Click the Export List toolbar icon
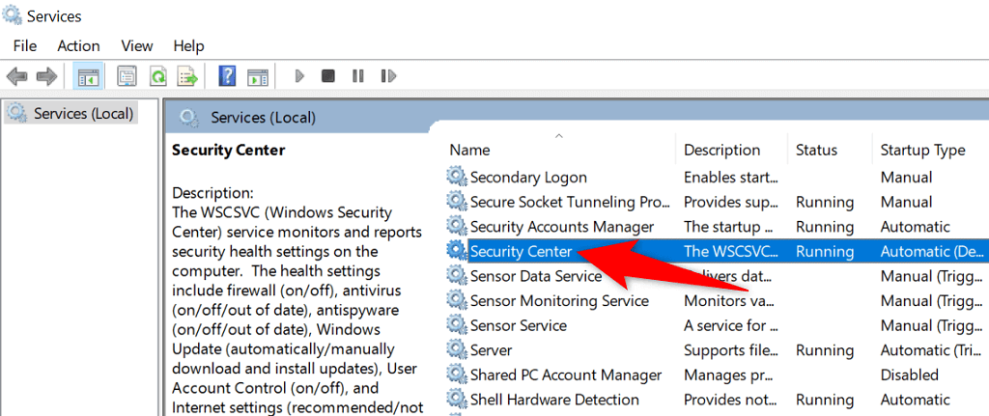This screenshot has width=989, height=416. pos(187,75)
